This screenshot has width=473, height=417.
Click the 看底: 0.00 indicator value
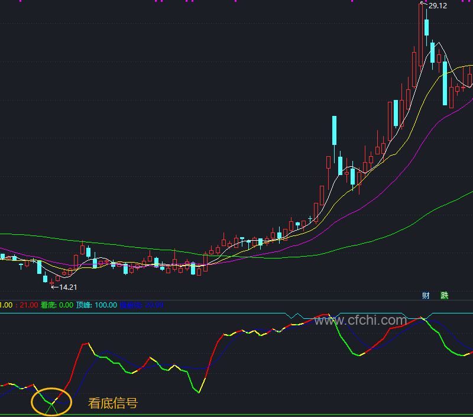tap(57, 305)
